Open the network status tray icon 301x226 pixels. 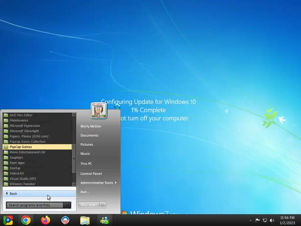(x=265, y=220)
